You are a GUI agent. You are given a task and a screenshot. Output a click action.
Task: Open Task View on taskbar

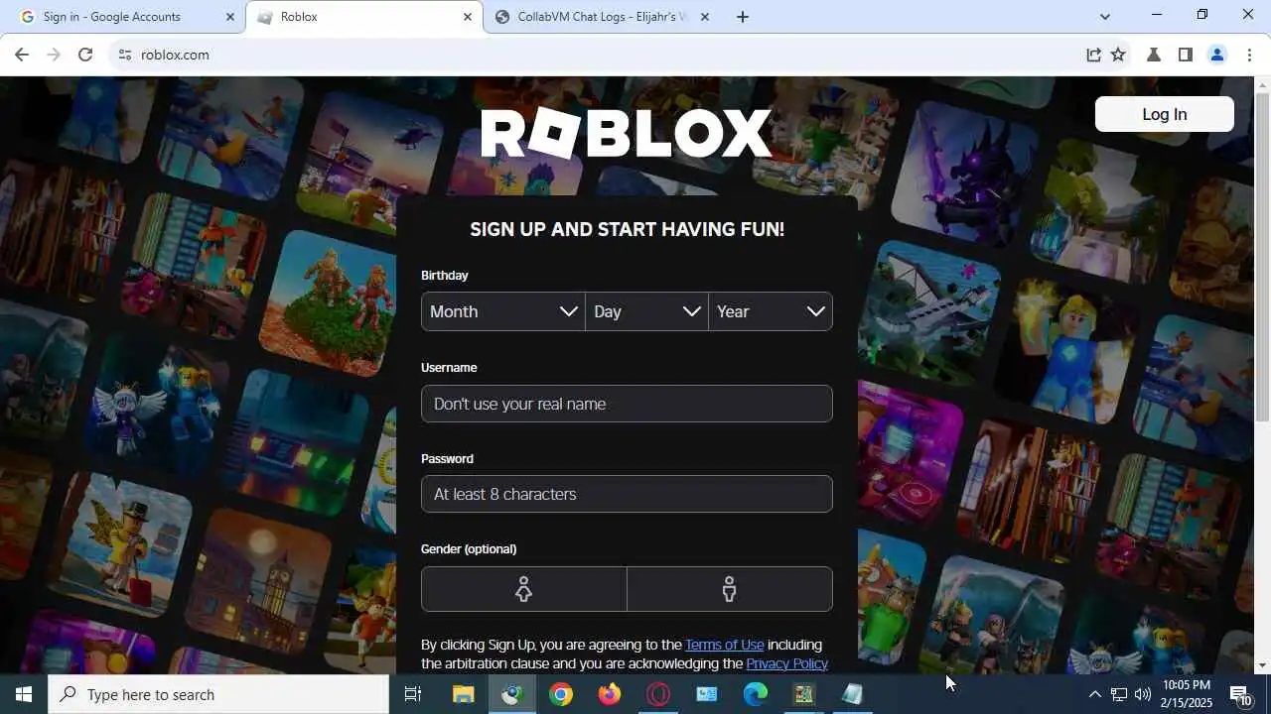[x=413, y=694]
